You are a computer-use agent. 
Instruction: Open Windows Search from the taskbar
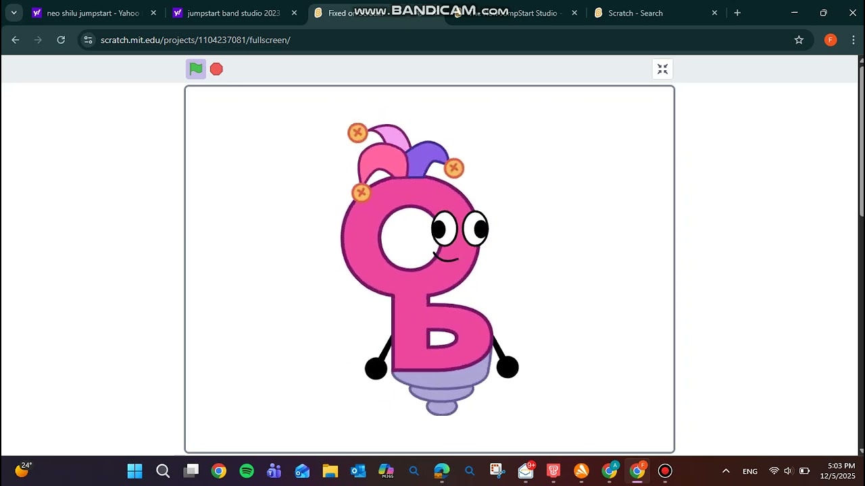163,471
